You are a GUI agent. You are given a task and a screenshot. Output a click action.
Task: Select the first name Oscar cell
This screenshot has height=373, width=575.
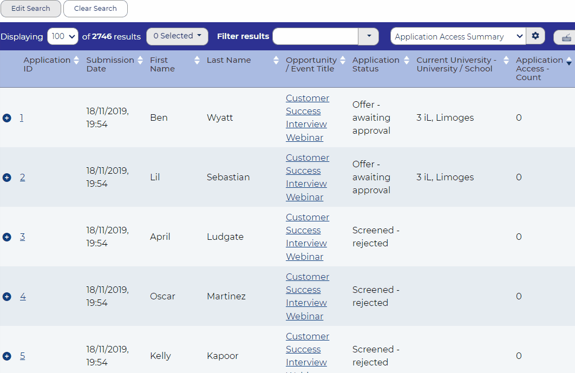(162, 296)
